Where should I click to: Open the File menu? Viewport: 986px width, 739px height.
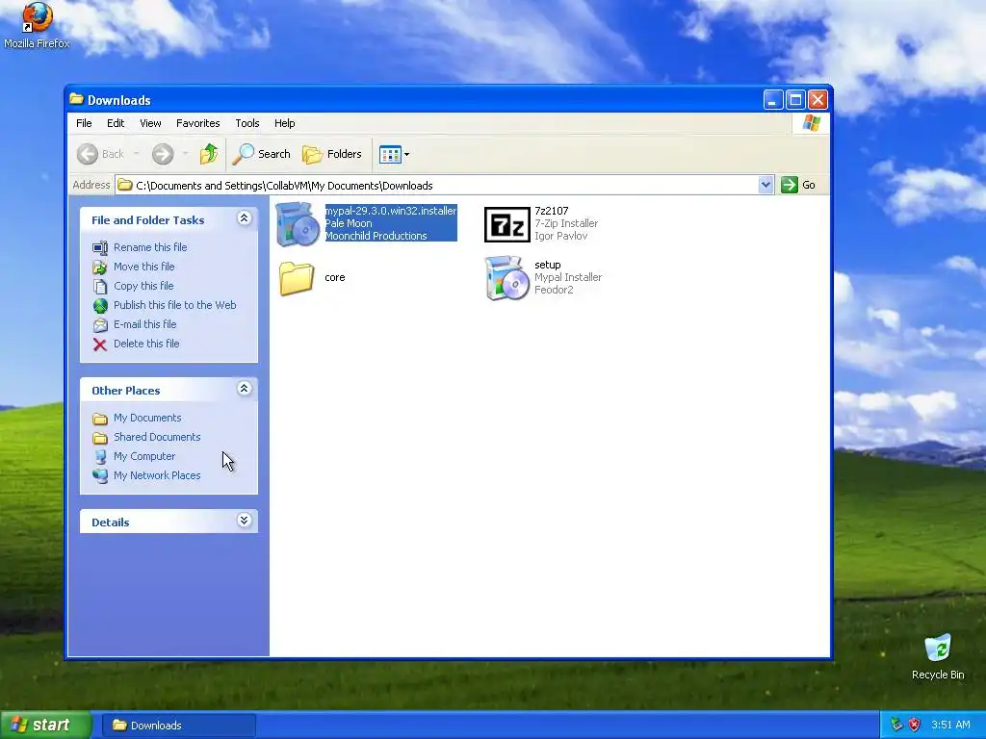coord(85,123)
